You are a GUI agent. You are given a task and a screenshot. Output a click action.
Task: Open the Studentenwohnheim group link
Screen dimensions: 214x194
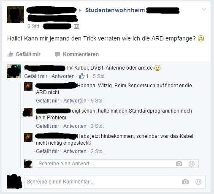point(115,10)
